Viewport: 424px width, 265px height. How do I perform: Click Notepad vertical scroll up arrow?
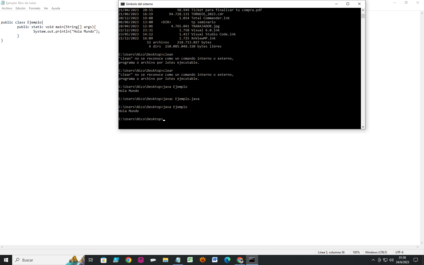422,13
